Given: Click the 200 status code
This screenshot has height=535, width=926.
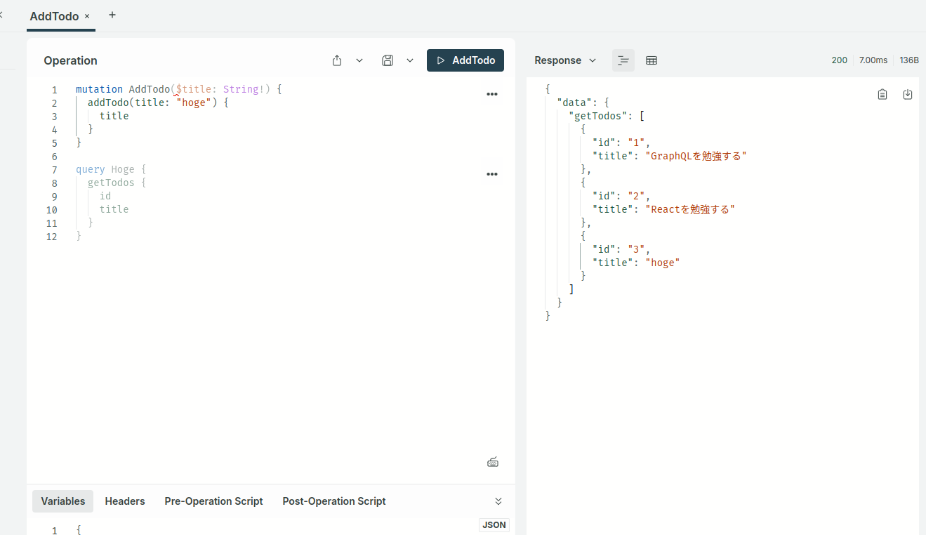Looking at the screenshot, I should click(x=840, y=60).
